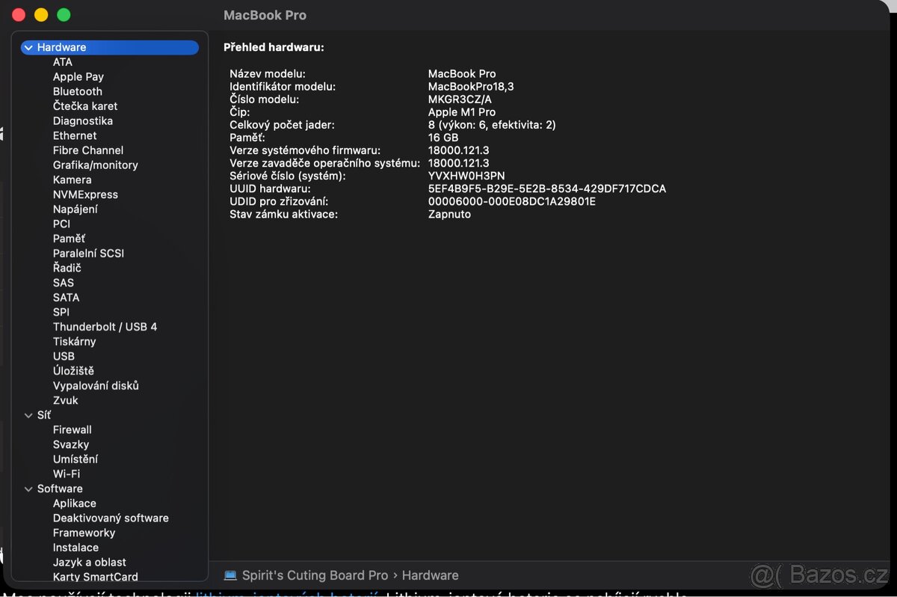Collapse the Síť section chevron
The height and width of the screenshot is (597, 897).
[x=28, y=415]
